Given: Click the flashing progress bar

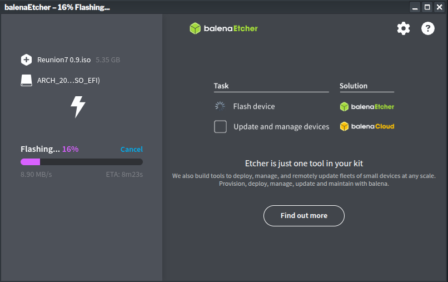Looking at the screenshot, I should [x=82, y=162].
